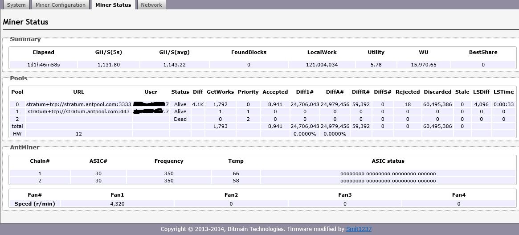Select the LocalWork value 121,004,034

point(322,65)
